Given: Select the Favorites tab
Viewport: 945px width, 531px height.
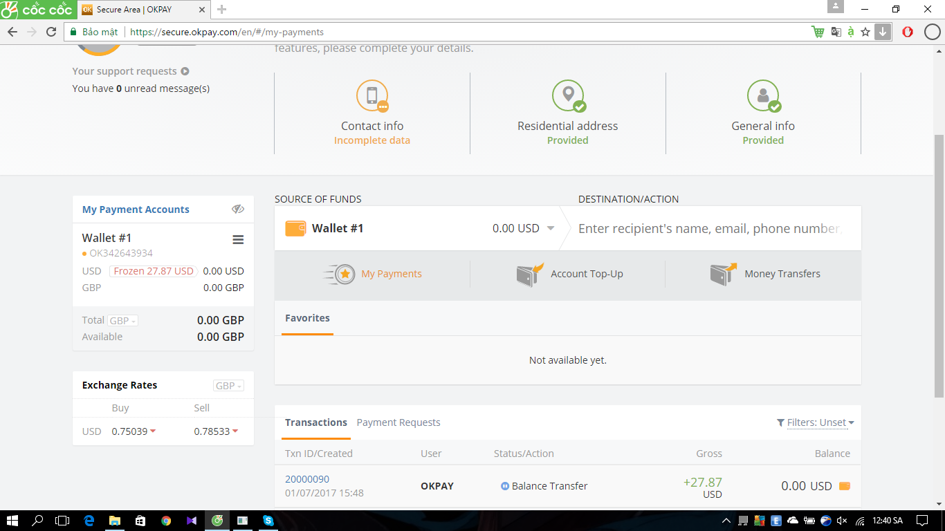Looking at the screenshot, I should pyautogui.click(x=307, y=318).
